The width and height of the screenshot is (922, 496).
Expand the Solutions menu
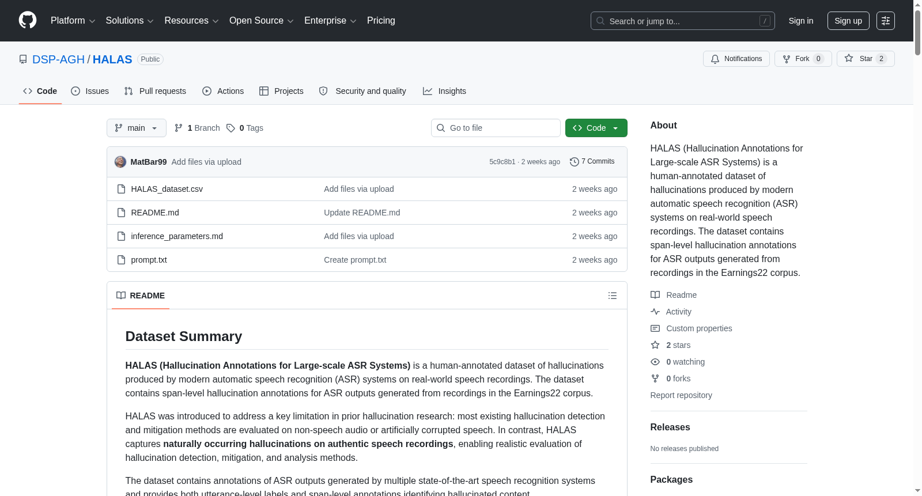(130, 21)
